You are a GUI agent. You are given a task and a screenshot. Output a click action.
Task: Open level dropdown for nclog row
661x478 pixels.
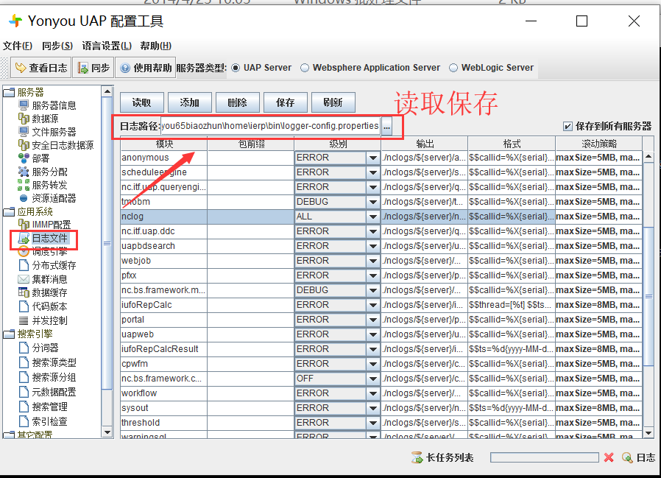pos(372,217)
